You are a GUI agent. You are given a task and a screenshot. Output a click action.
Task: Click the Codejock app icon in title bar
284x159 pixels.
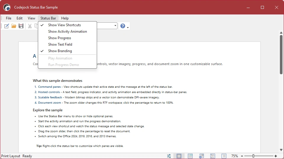pos(7,7)
